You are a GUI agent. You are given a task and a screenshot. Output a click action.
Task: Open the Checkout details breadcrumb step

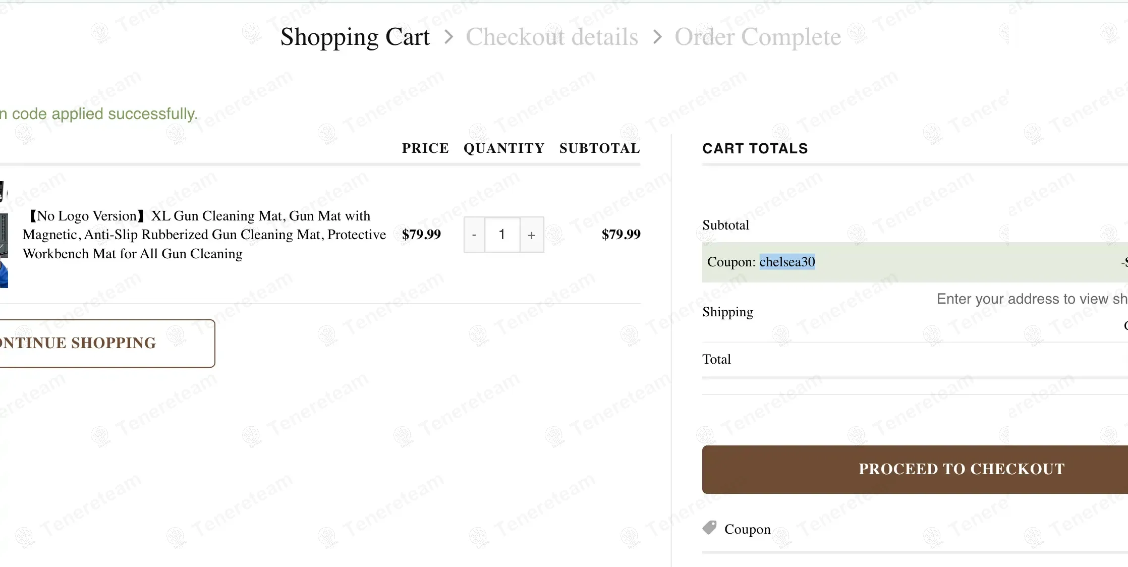[552, 37]
